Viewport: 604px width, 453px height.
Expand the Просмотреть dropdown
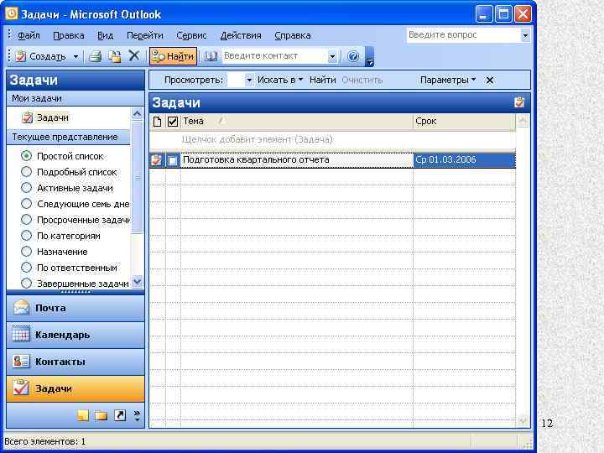(249, 81)
